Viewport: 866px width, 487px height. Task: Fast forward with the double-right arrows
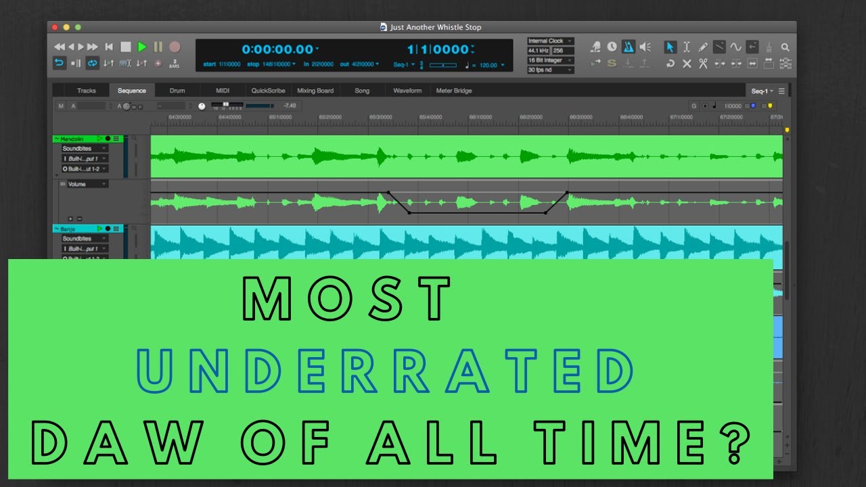click(93, 47)
